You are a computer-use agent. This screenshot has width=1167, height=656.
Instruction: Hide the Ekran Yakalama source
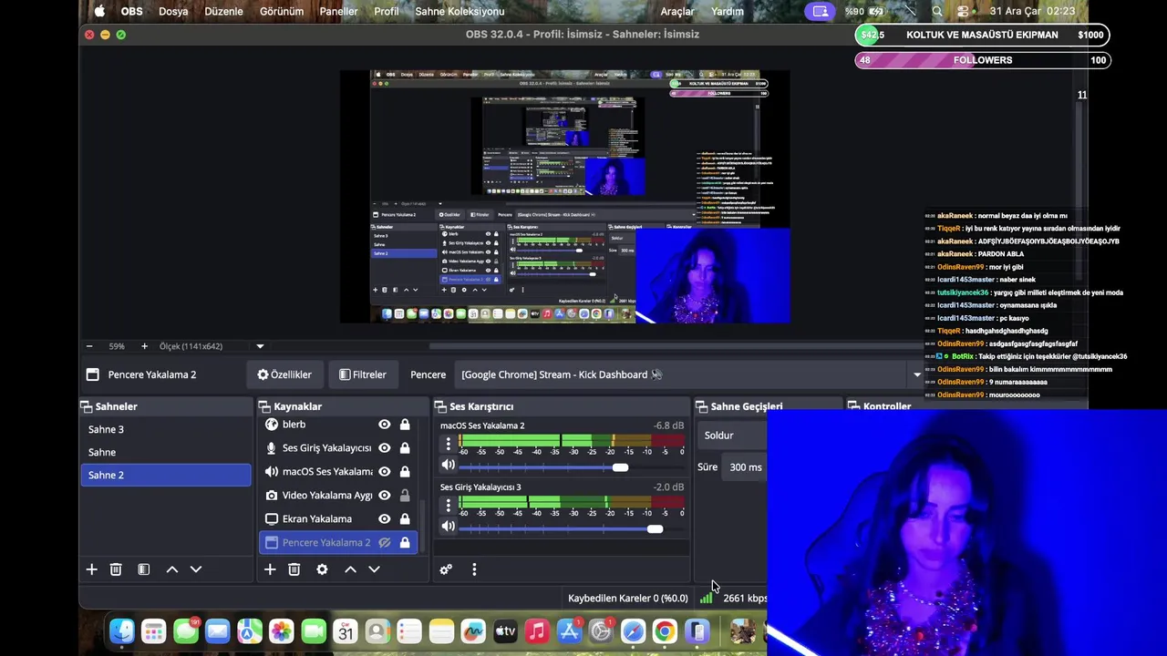click(385, 519)
